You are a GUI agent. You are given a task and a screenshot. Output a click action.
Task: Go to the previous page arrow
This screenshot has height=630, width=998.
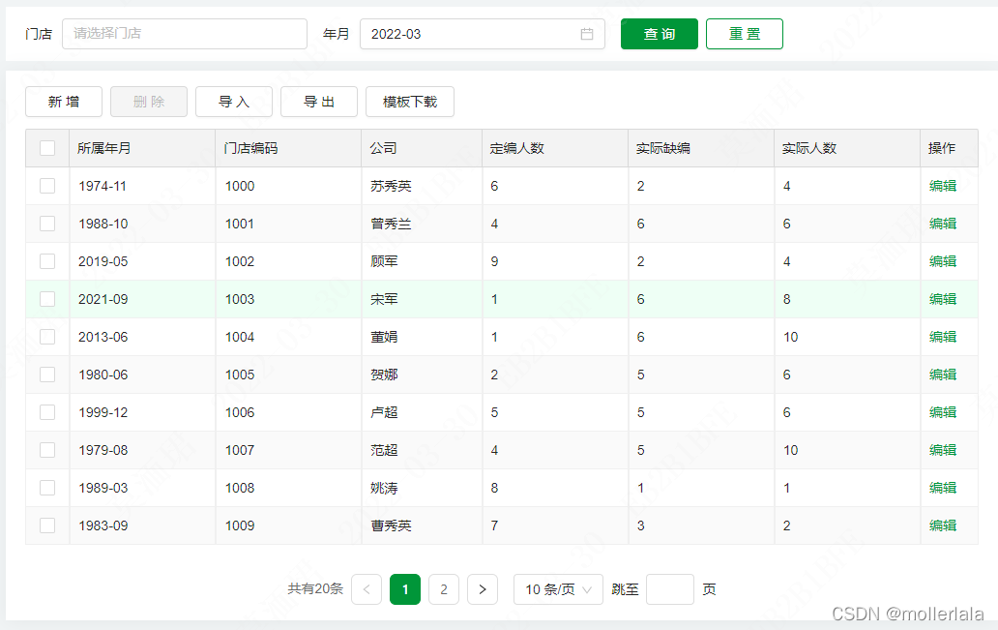coord(367,589)
